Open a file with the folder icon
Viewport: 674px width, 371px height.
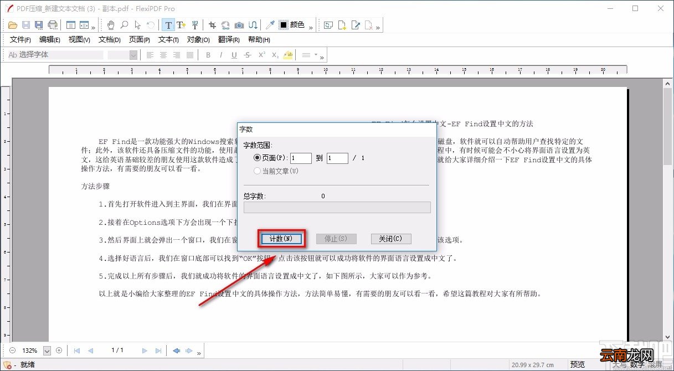pos(13,25)
